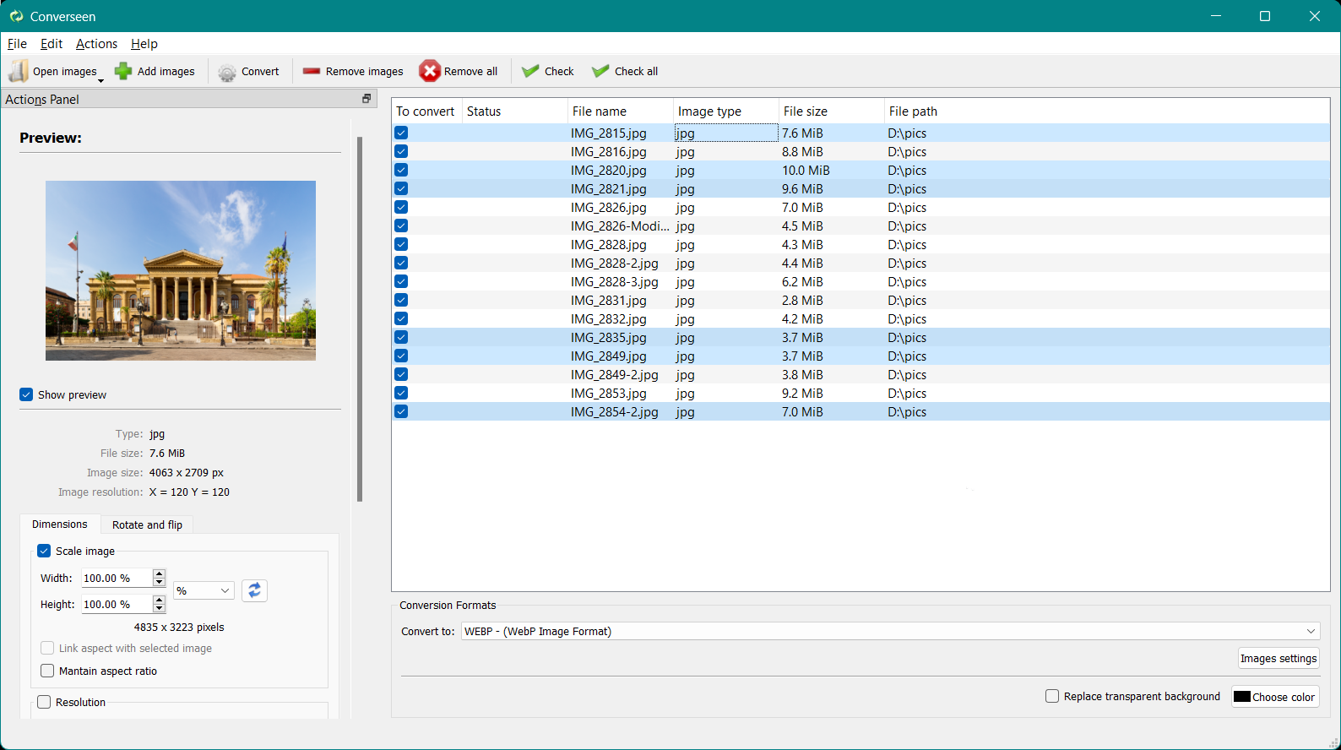The image size is (1341, 750).
Task: Enable Mantain aspect ratio checkbox
Action: click(47, 671)
